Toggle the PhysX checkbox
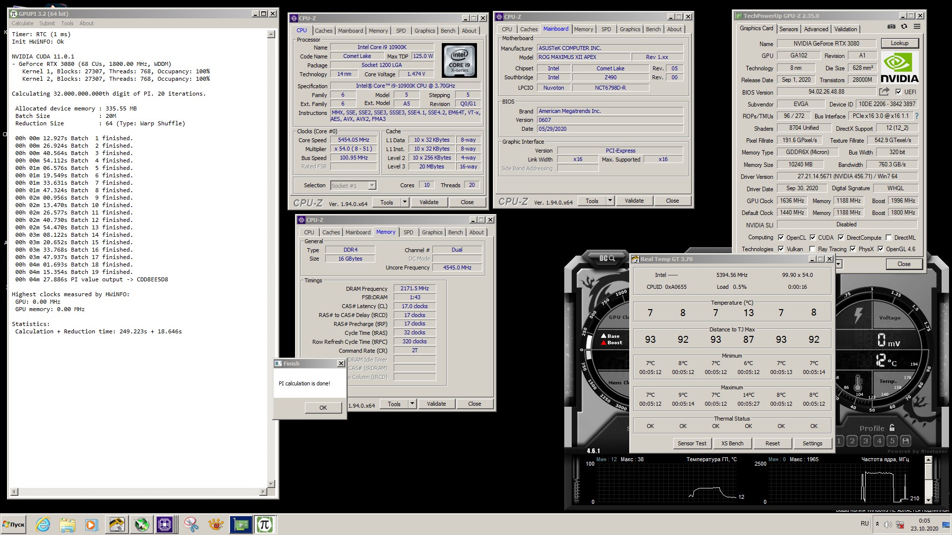952x535 pixels. click(853, 249)
